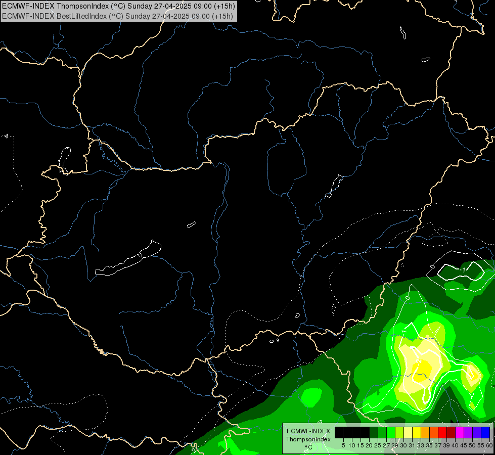
Task: Click legend tick value 31
Action: pyautogui.click(x=412, y=445)
